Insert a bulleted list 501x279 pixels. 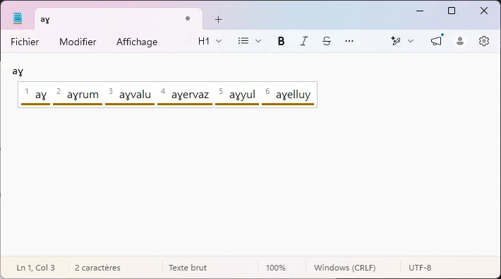point(243,41)
